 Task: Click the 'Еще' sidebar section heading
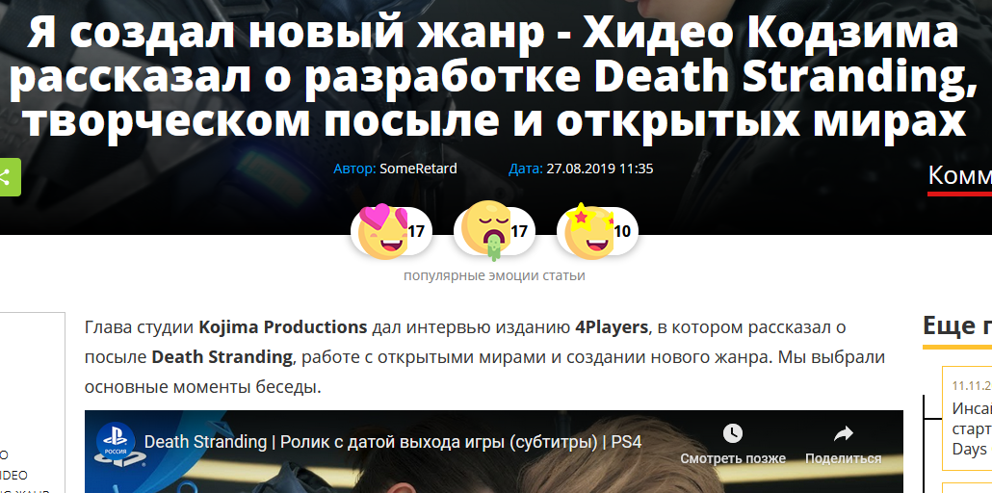coord(957,325)
